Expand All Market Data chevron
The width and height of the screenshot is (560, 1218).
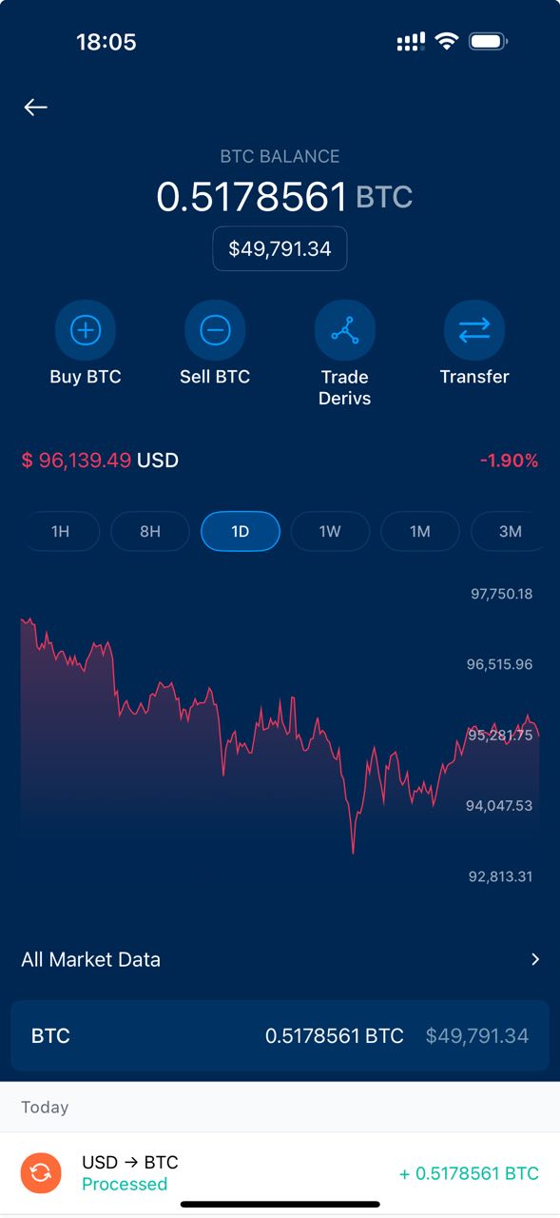pos(535,959)
